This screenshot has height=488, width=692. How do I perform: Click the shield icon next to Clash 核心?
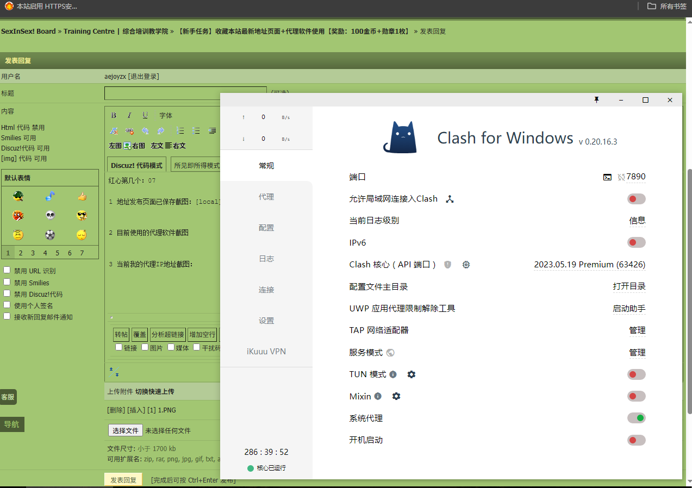[448, 265]
